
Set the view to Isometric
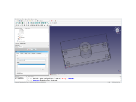coord(31,23)
